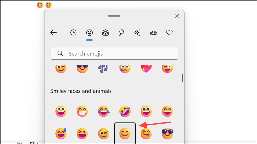Insert the beaming grin with teeth emoji

82,111
